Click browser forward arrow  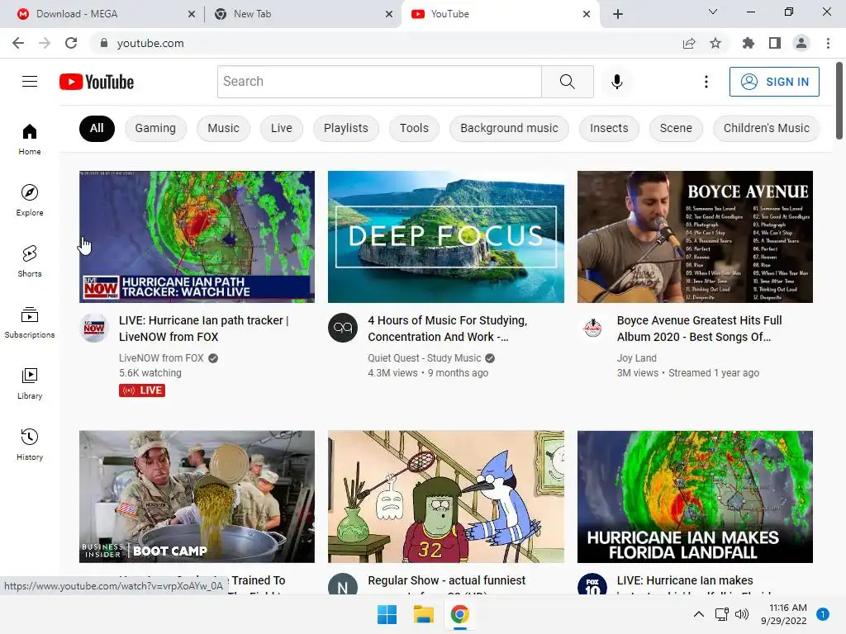tap(45, 43)
